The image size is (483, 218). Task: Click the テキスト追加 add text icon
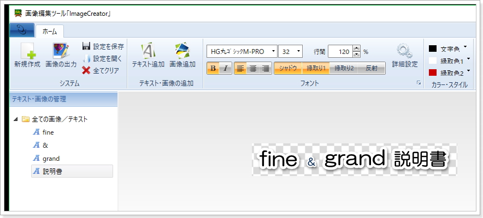148,51
